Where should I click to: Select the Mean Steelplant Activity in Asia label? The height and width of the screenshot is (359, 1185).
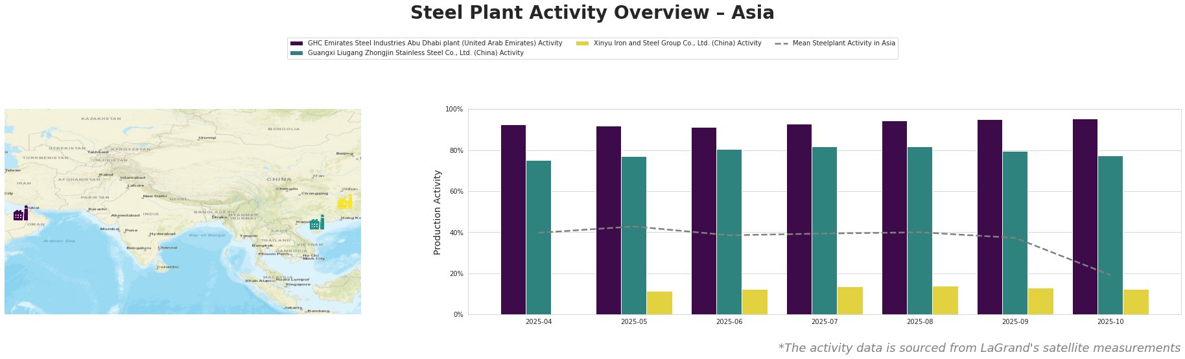point(843,43)
